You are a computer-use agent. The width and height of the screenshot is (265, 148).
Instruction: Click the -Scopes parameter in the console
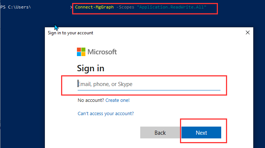coord(125,7)
